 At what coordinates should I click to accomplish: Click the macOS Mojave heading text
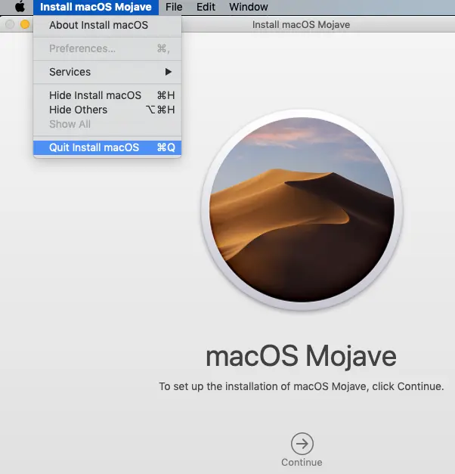click(301, 356)
